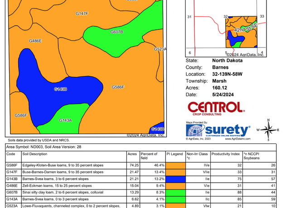This screenshot has width=290, height=208.
Task: Click the acres cell '21.47'
Action: pos(134,172)
